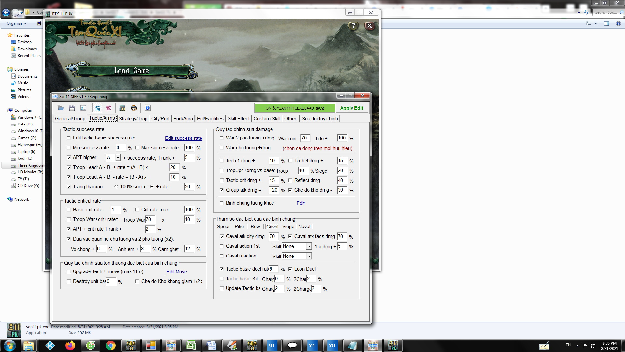The width and height of the screenshot is (625, 352).
Task: Switch to Simplified Chinese (简) mode
Action: [x=98, y=108]
